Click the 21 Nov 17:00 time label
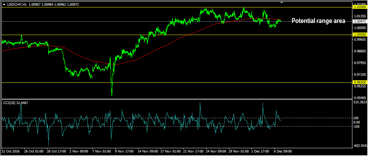The width and height of the screenshot is (368, 156). pyautogui.click(x=193, y=151)
